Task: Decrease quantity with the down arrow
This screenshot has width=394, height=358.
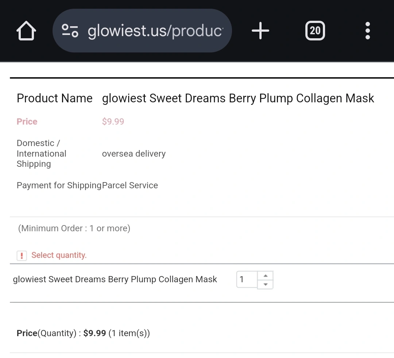Action: coord(266,284)
